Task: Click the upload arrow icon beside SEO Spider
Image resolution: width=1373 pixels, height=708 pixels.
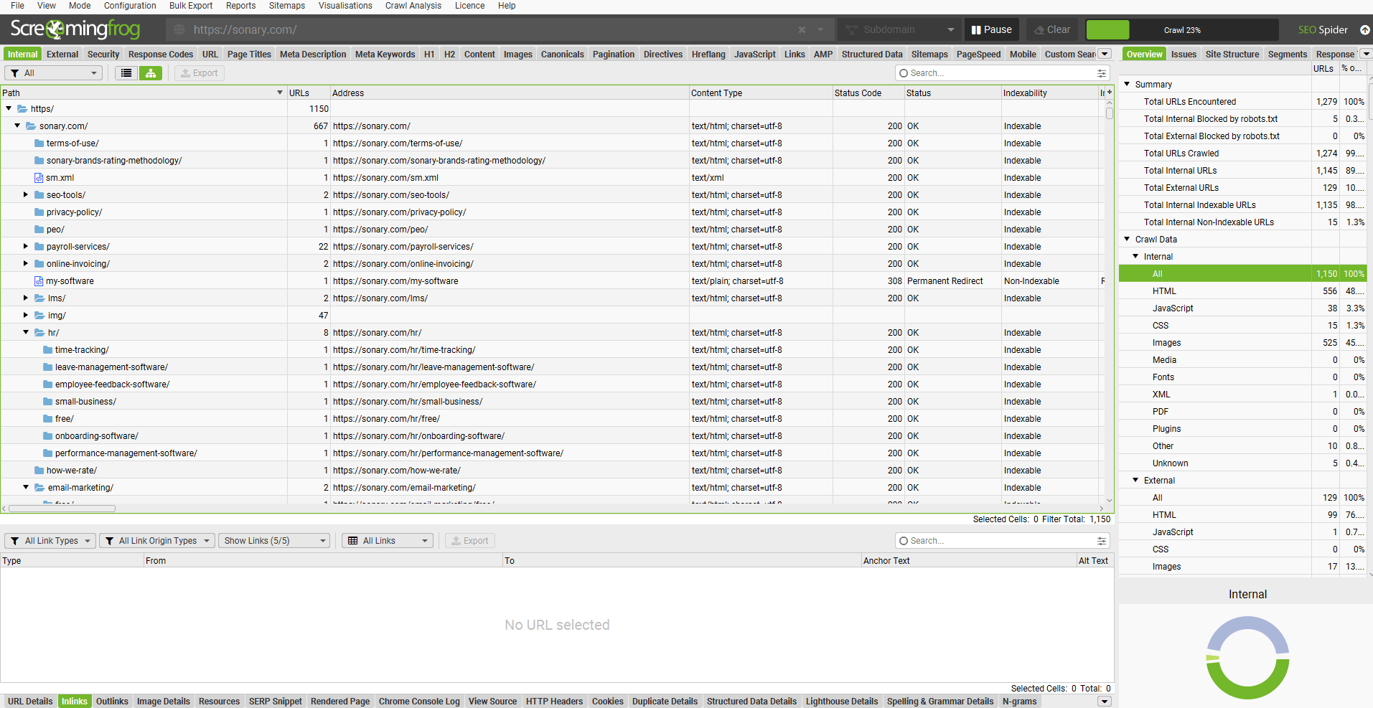Action: click(x=1364, y=29)
